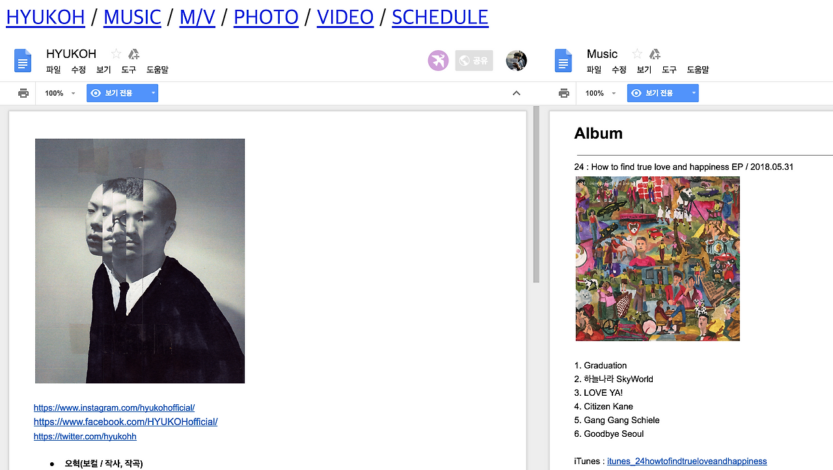The height and width of the screenshot is (470, 833).
Task: Open the Docs home icon beside Music title
Action: [x=563, y=61]
